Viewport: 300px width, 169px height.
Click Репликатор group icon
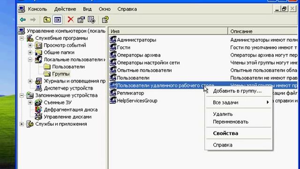(x=113, y=93)
